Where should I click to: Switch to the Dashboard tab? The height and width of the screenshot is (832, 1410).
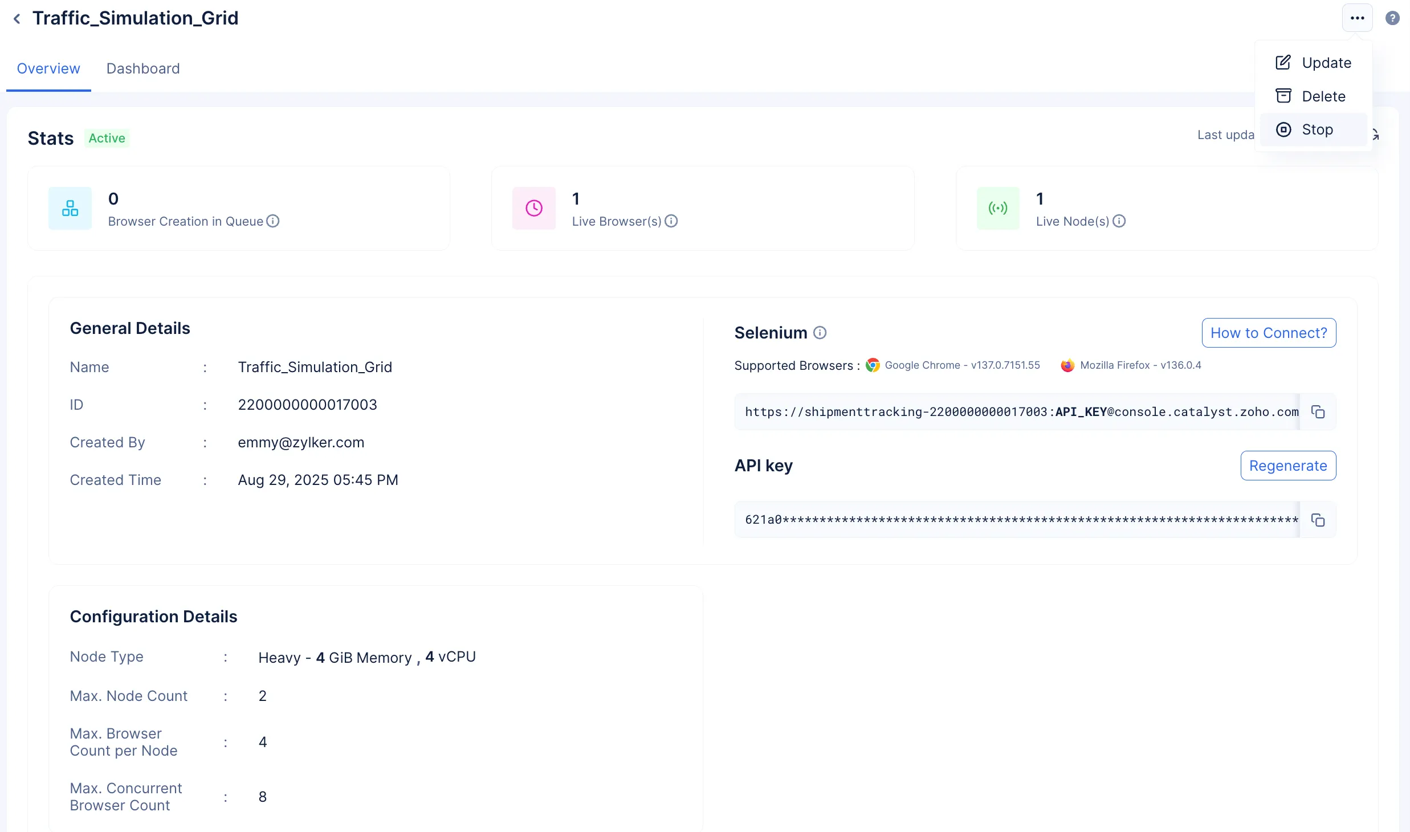(x=143, y=68)
